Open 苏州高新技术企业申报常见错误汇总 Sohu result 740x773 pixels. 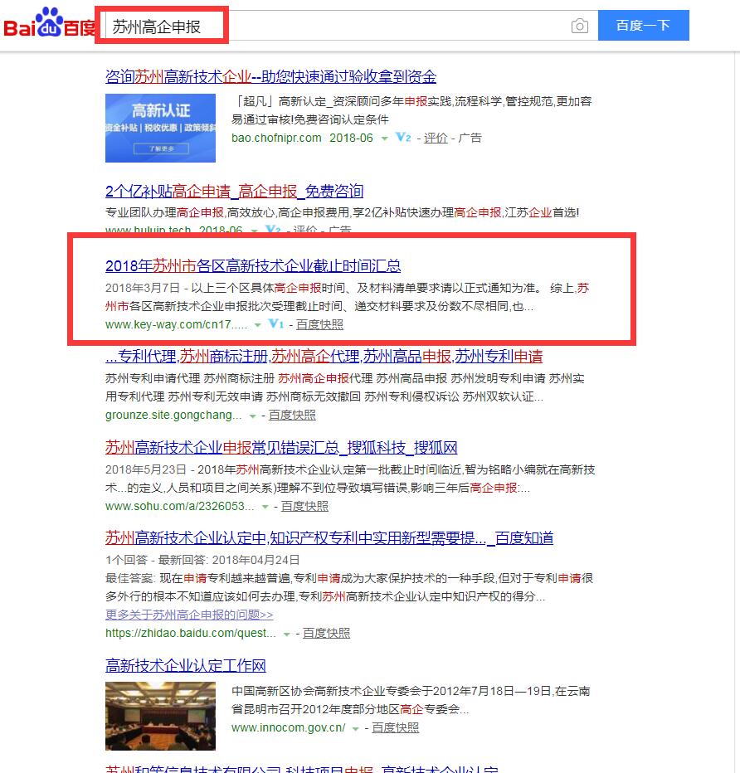point(281,448)
